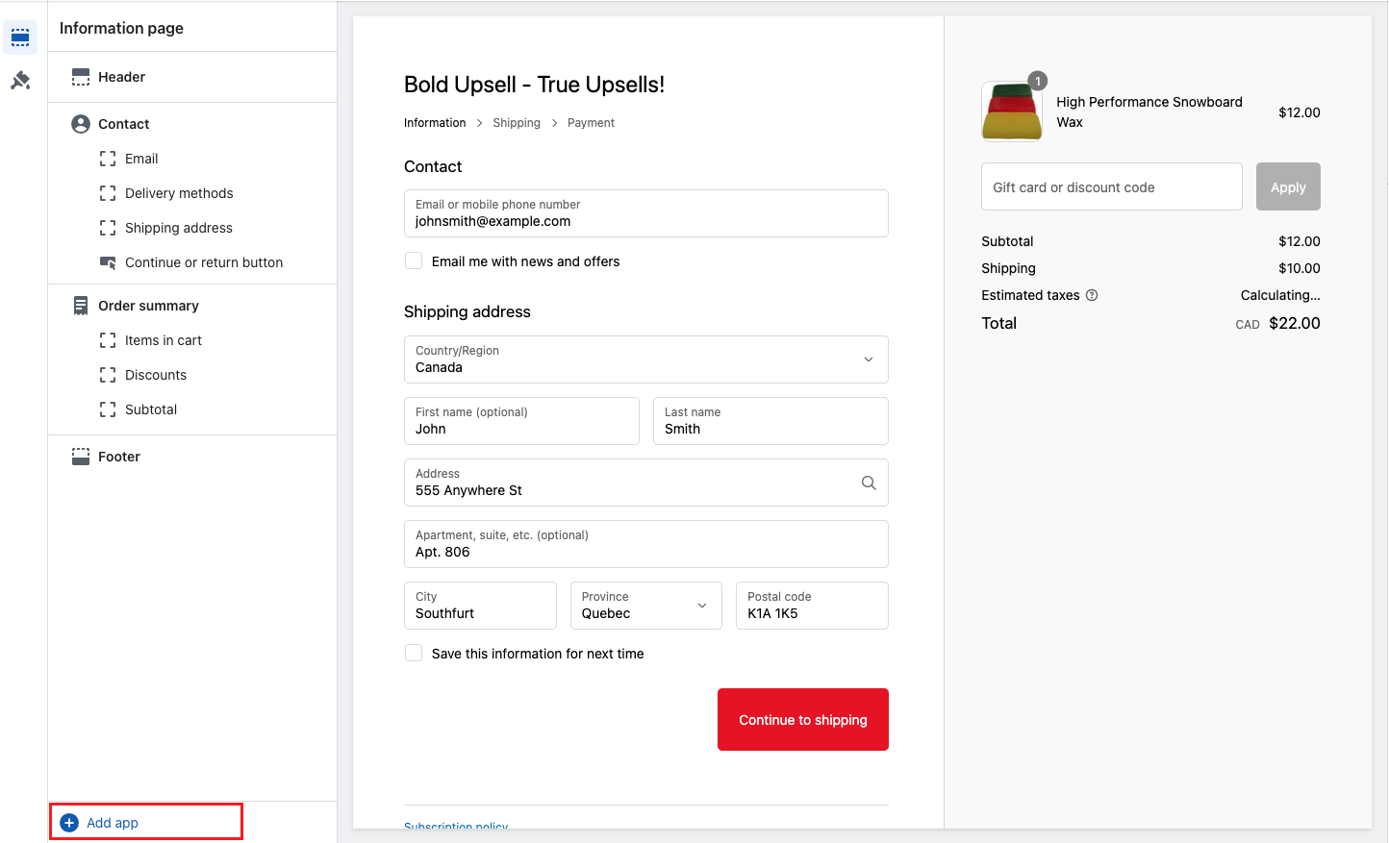Image resolution: width=1389 pixels, height=843 pixels.
Task: Select the Subtotal block icon
Action: point(108,409)
